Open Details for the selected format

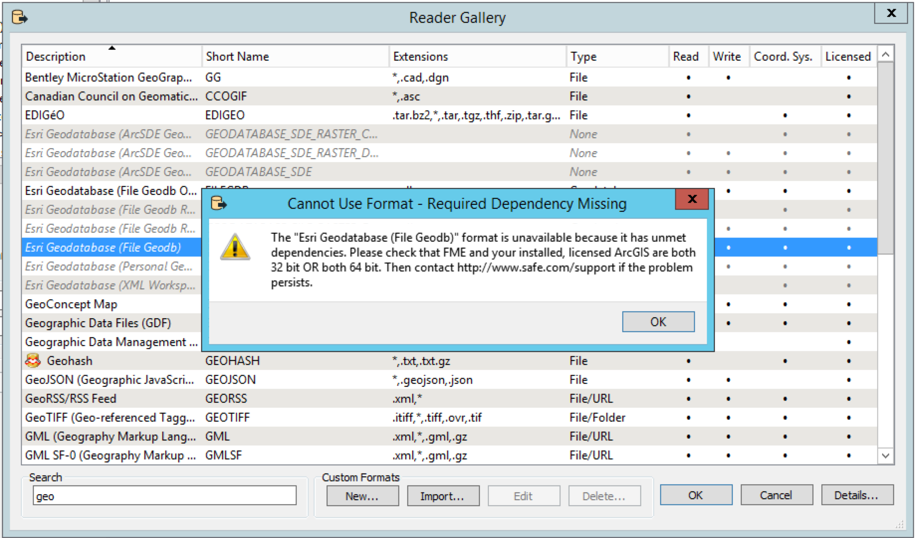coord(857,495)
